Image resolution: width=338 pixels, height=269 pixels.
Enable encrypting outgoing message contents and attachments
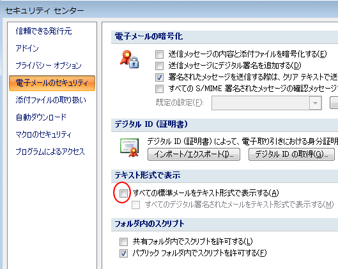click(159, 54)
